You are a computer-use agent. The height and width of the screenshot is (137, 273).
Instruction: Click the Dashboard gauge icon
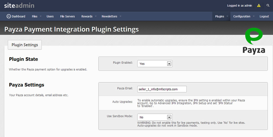(x=9, y=16)
